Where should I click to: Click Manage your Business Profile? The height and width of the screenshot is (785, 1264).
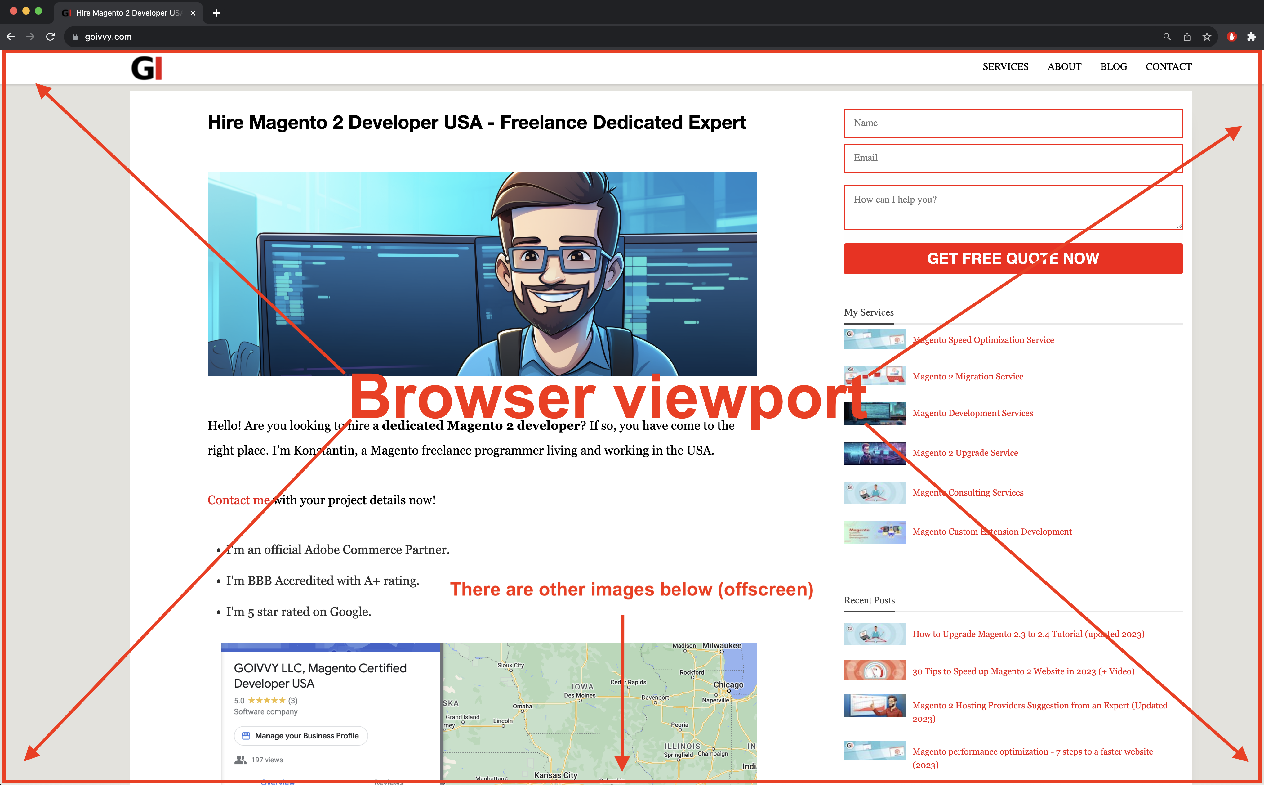300,735
